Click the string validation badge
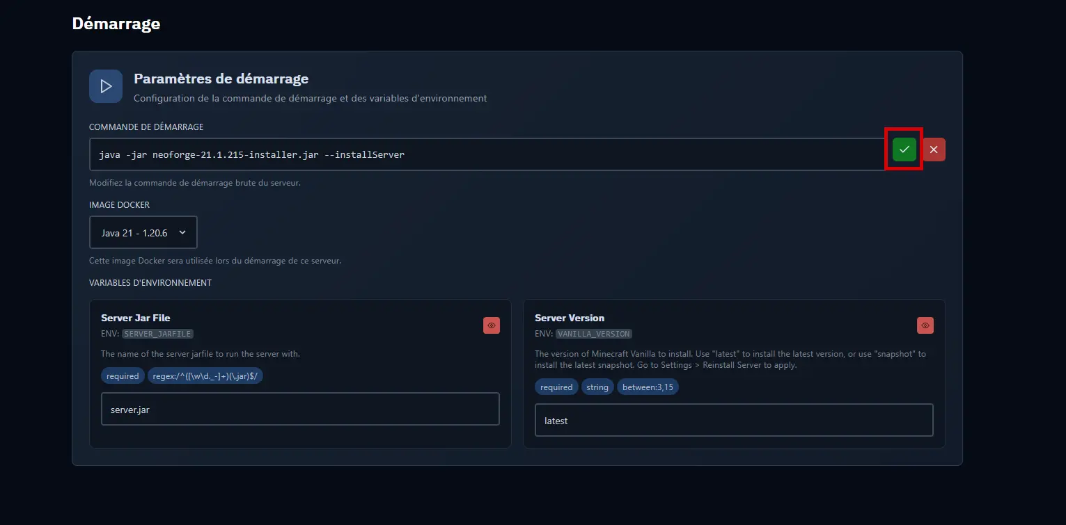Viewport: 1066px width, 525px height. pos(597,387)
